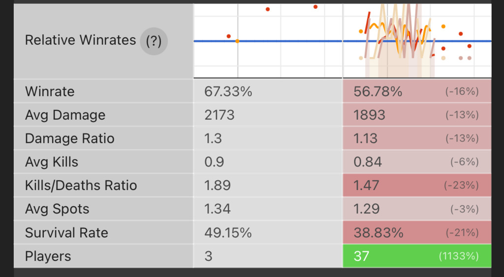Click the 2173 average damage value
504x277 pixels.
pyautogui.click(x=220, y=115)
